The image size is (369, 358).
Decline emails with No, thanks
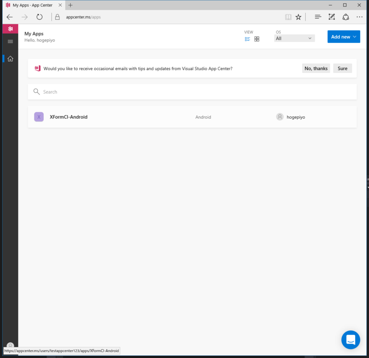pyautogui.click(x=316, y=68)
